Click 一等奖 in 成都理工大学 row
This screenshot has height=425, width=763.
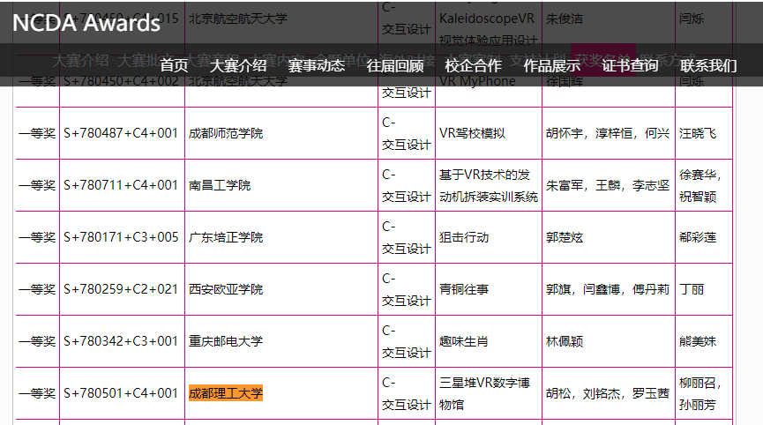pyautogui.click(x=37, y=393)
